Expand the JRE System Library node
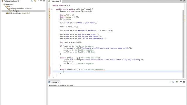The width and height of the screenshot is (187, 105). (5, 13)
